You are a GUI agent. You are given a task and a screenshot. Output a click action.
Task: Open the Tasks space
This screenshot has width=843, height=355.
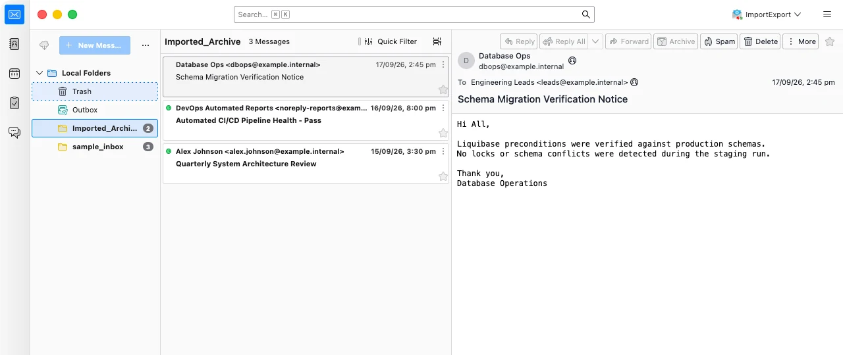pos(14,103)
